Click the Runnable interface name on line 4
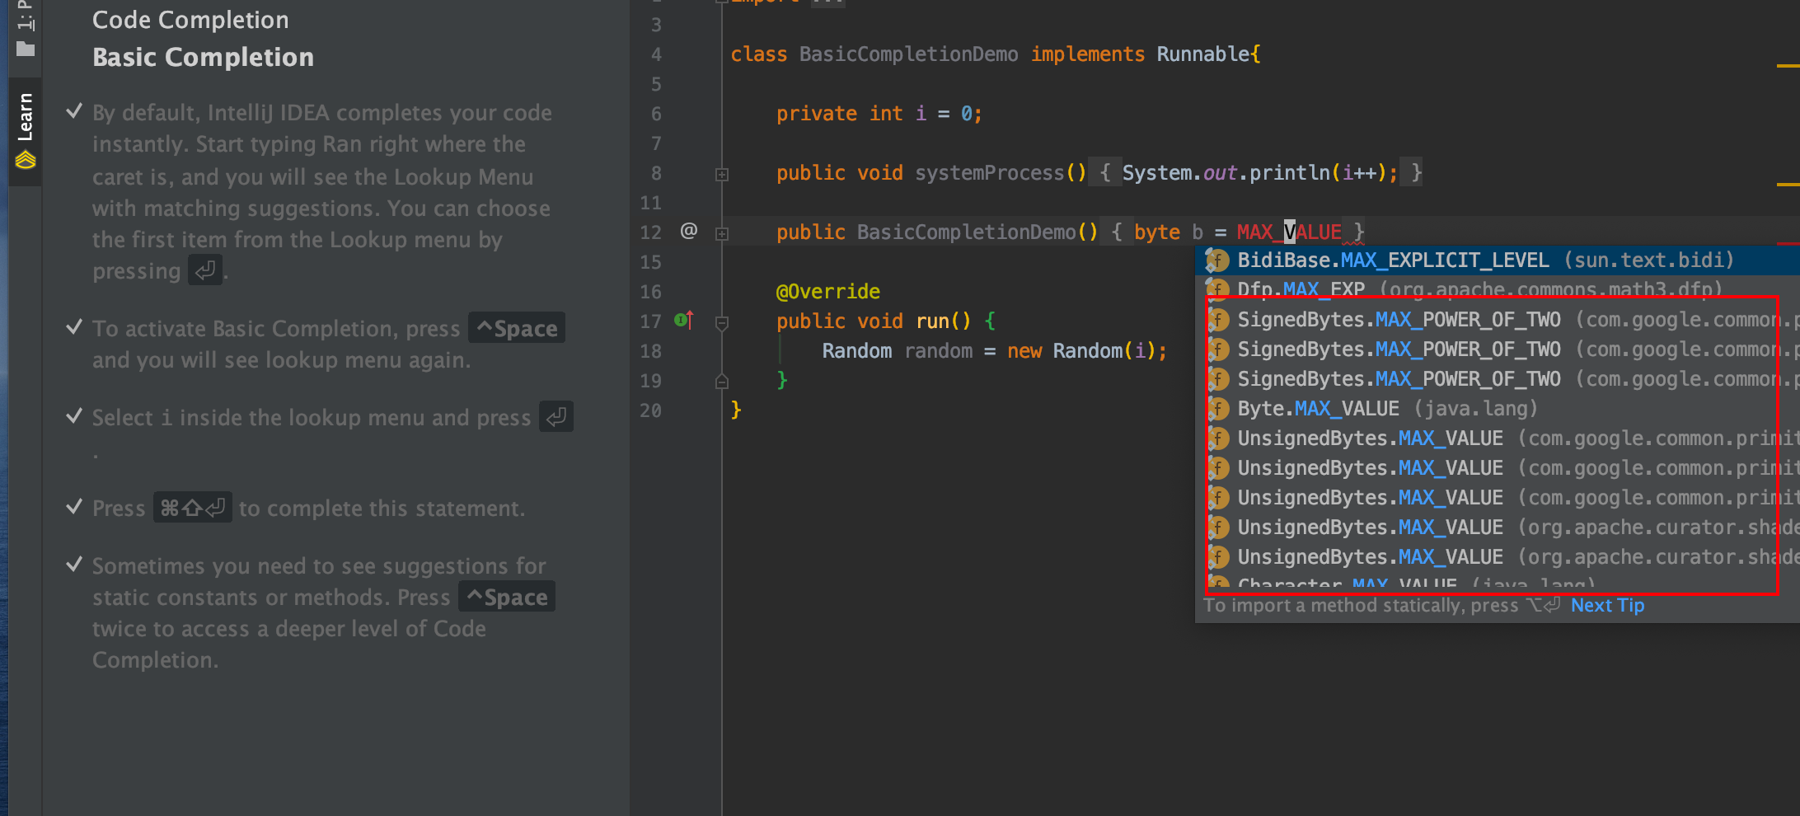1800x816 pixels. pyautogui.click(x=1203, y=54)
